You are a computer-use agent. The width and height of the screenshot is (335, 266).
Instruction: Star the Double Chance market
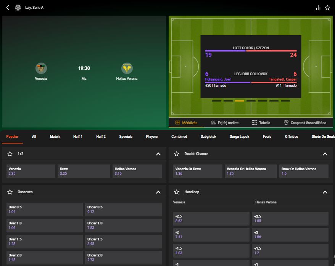tap(177, 154)
